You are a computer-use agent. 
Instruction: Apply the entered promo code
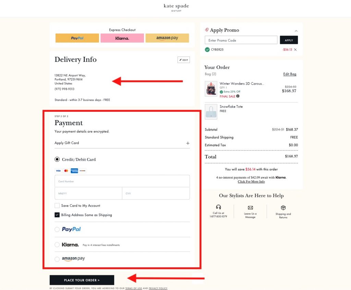pyautogui.click(x=289, y=40)
